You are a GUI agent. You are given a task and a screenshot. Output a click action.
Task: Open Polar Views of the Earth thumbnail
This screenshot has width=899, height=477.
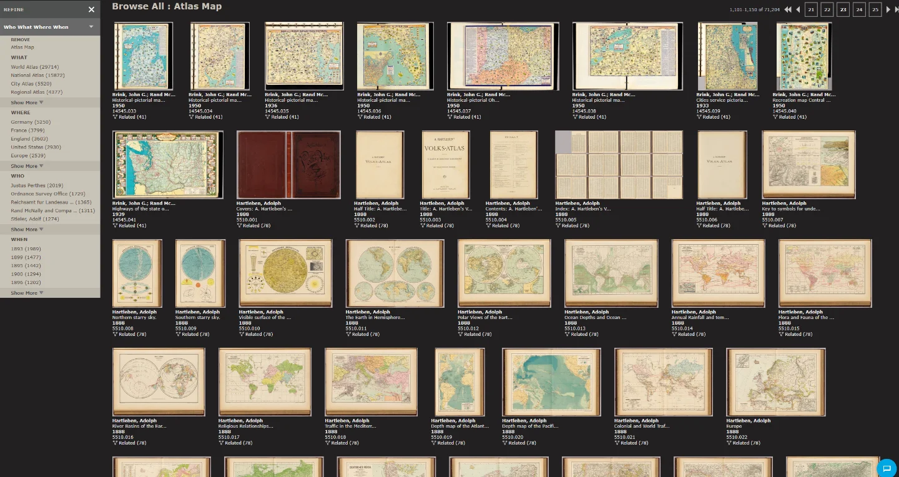[x=504, y=273]
